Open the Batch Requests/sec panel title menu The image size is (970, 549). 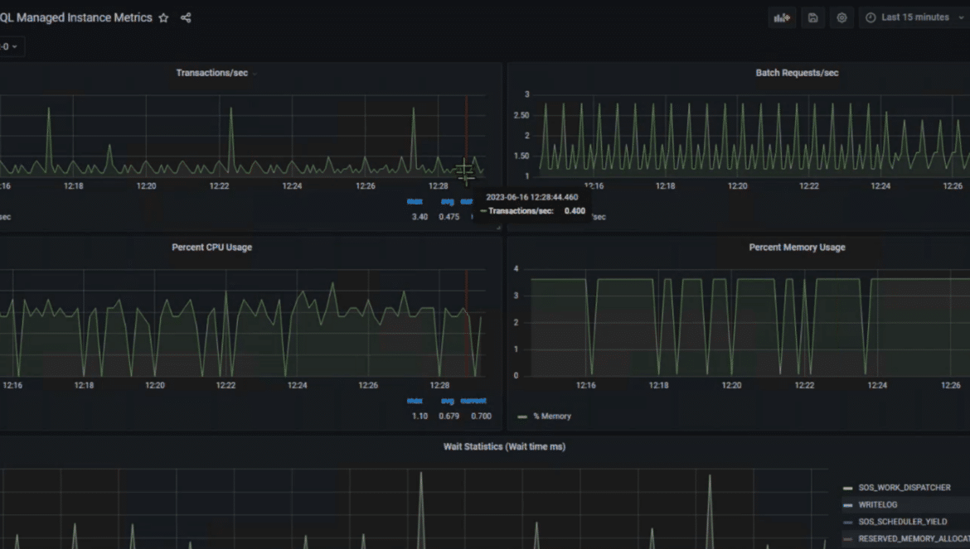tap(797, 73)
